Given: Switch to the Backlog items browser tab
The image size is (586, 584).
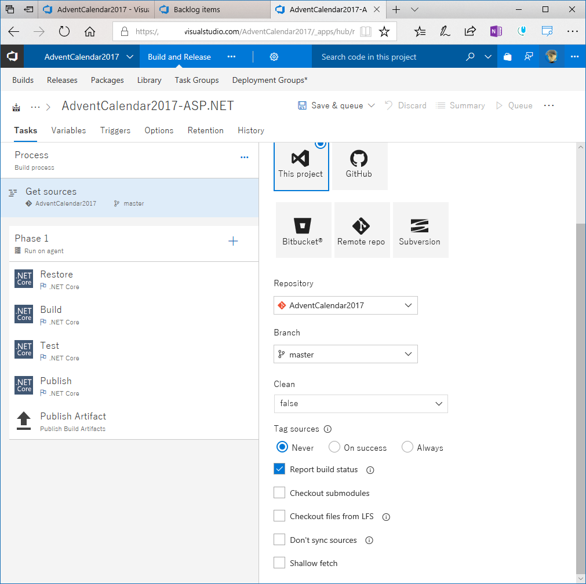Looking at the screenshot, I should coord(213,10).
